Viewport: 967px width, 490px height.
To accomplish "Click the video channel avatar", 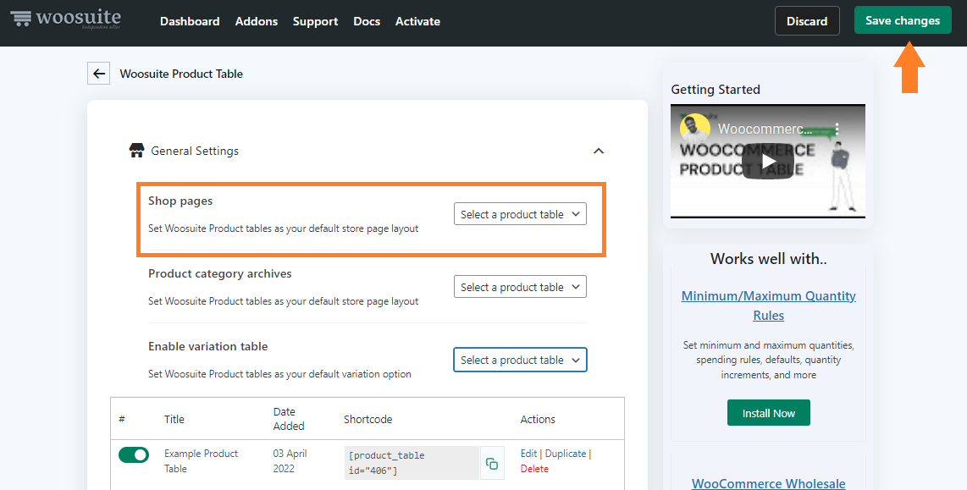I will (x=694, y=128).
